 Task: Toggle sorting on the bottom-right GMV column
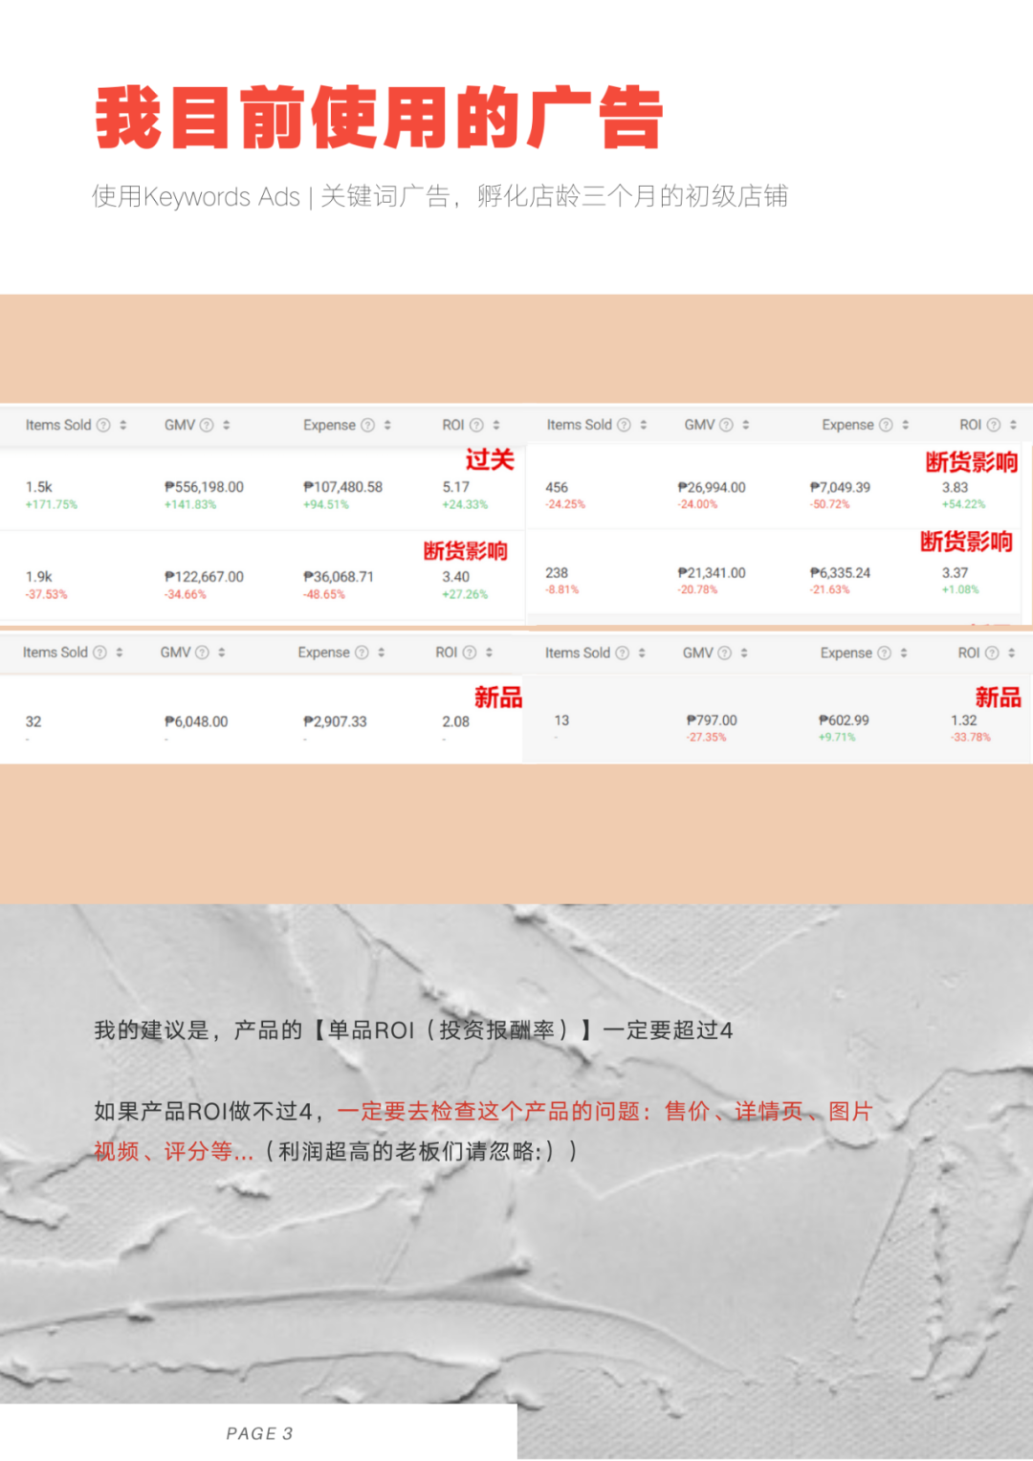(x=743, y=653)
